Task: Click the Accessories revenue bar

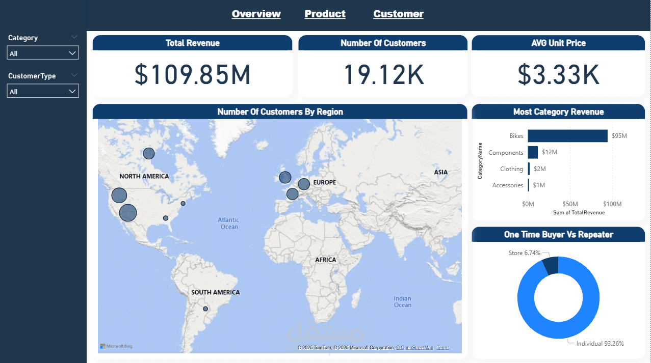Action: pyautogui.click(x=529, y=185)
